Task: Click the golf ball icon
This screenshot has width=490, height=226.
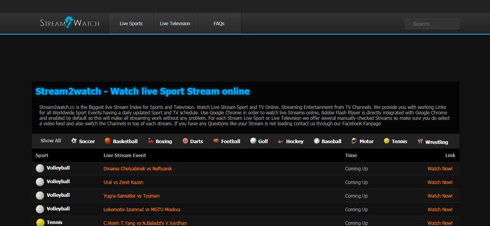Action: click(x=253, y=141)
